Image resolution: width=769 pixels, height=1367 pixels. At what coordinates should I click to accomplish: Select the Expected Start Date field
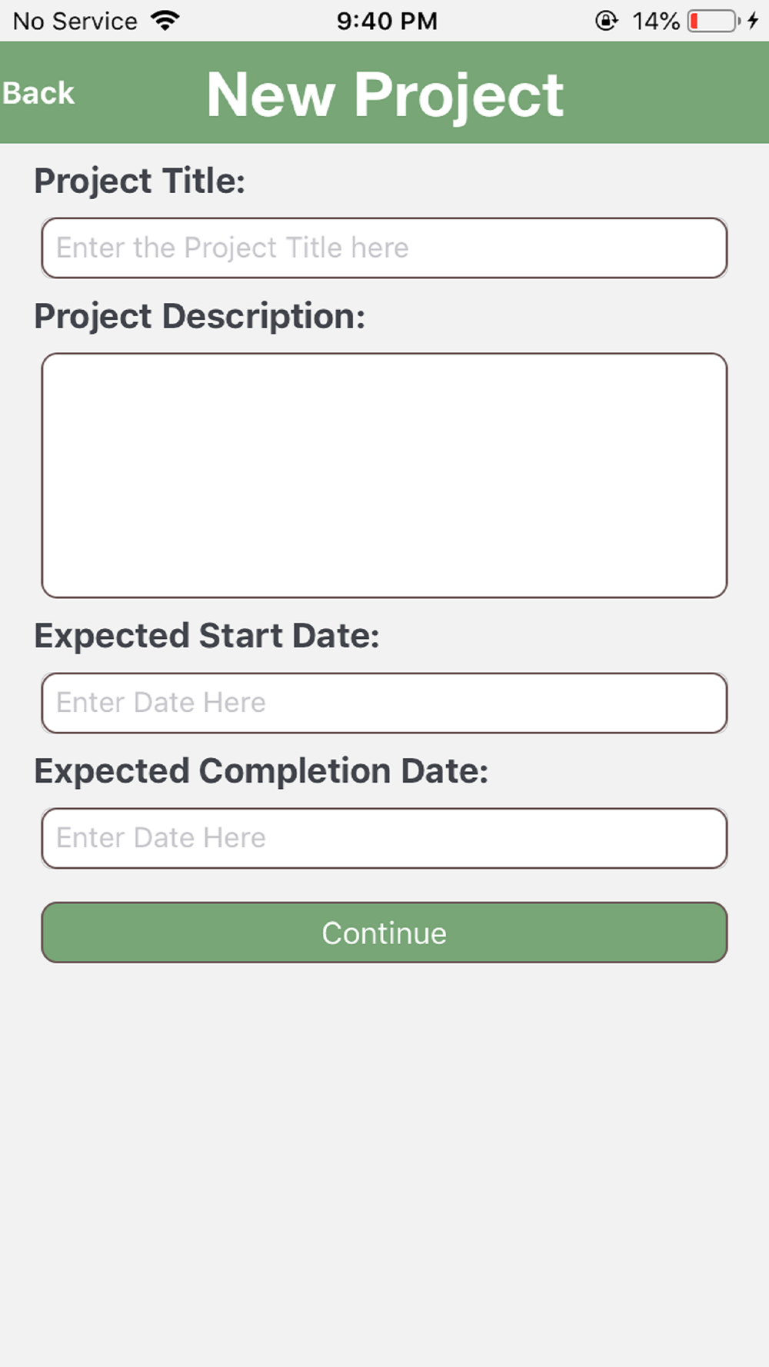tap(384, 703)
